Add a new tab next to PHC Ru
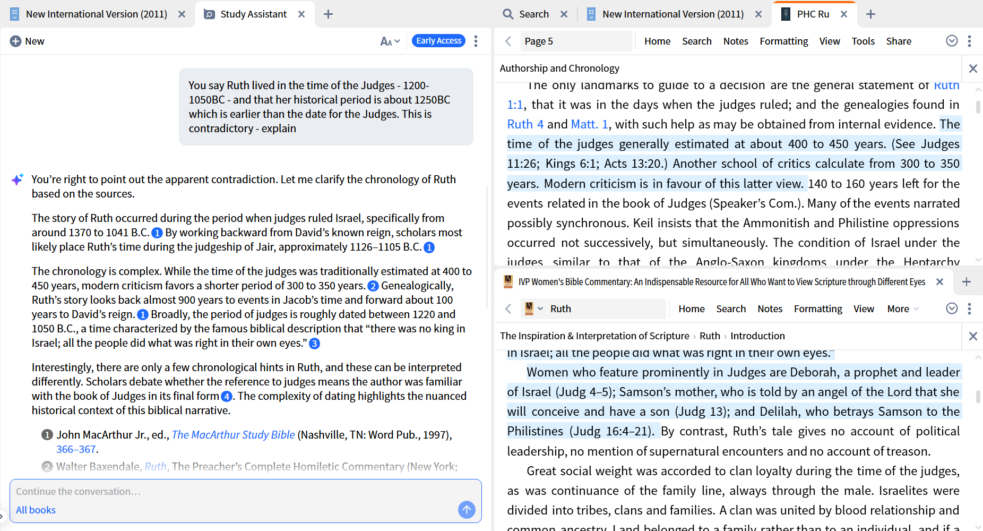 (x=871, y=14)
